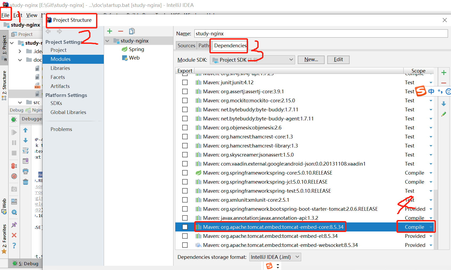Click the stop debug square icon
This screenshot has height=270, width=451.
14,153
